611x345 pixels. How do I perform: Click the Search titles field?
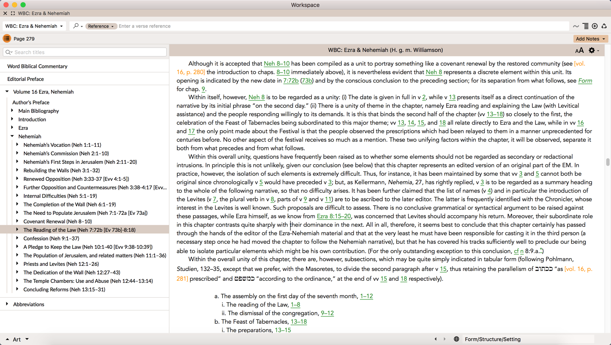coord(85,52)
